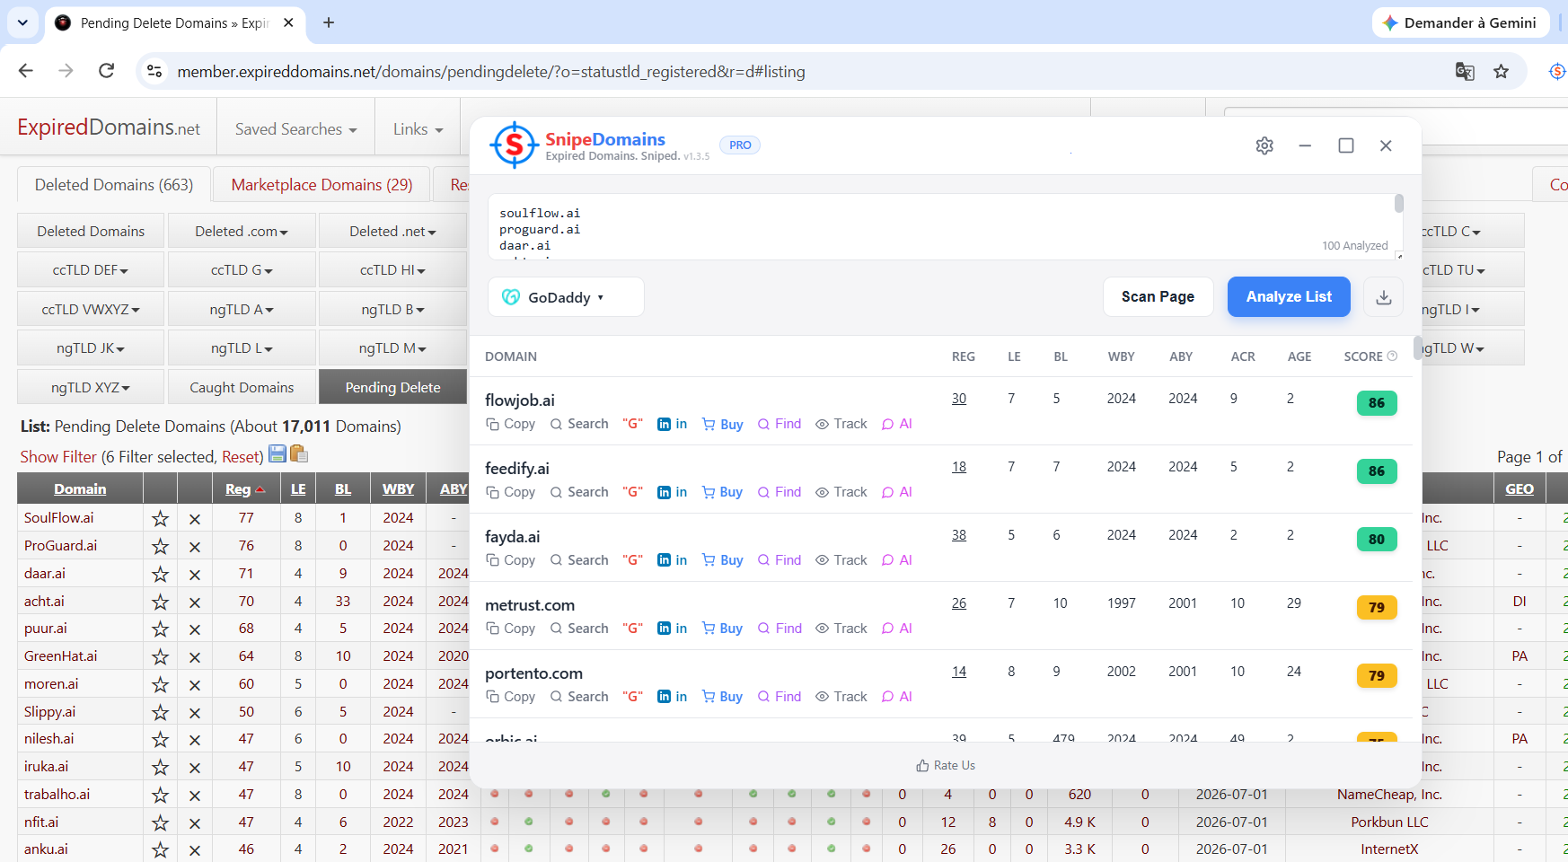
Task: Save current filter with floppy disk icon
Action: click(x=277, y=453)
